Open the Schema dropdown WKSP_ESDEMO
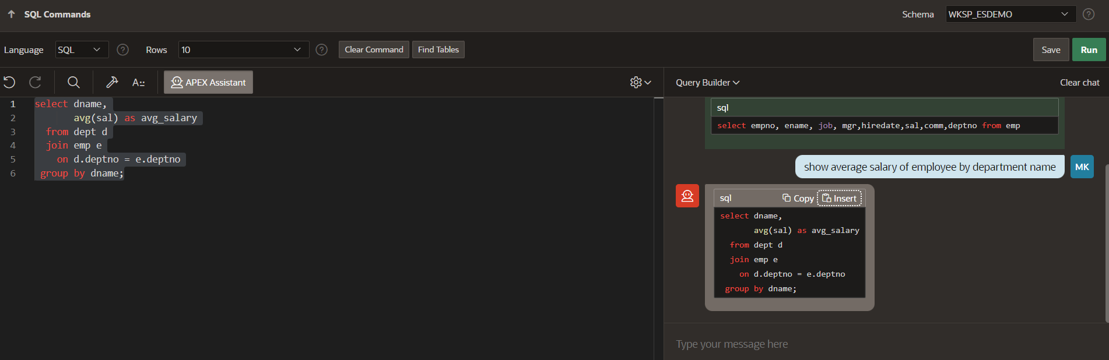The image size is (1109, 360). tap(1010, 14)
